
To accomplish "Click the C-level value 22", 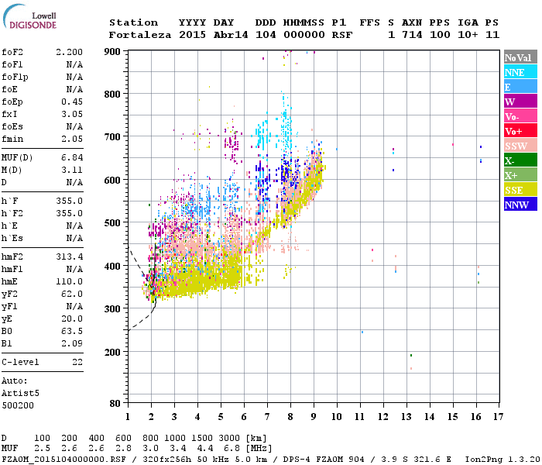I will click(x=77, y=363).
